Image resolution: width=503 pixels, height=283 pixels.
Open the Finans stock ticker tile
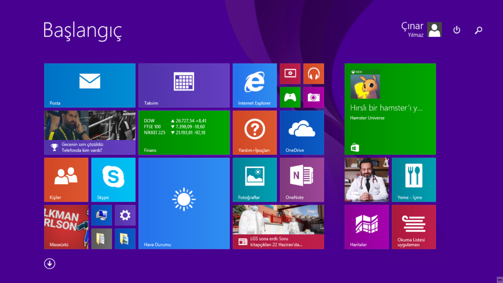[184, 132]
